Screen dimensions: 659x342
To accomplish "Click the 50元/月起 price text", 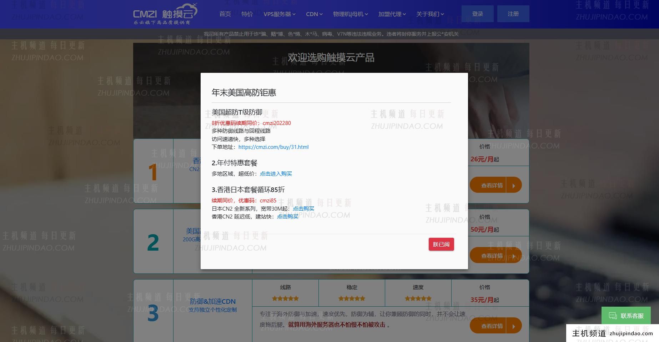I will (484, 230).
